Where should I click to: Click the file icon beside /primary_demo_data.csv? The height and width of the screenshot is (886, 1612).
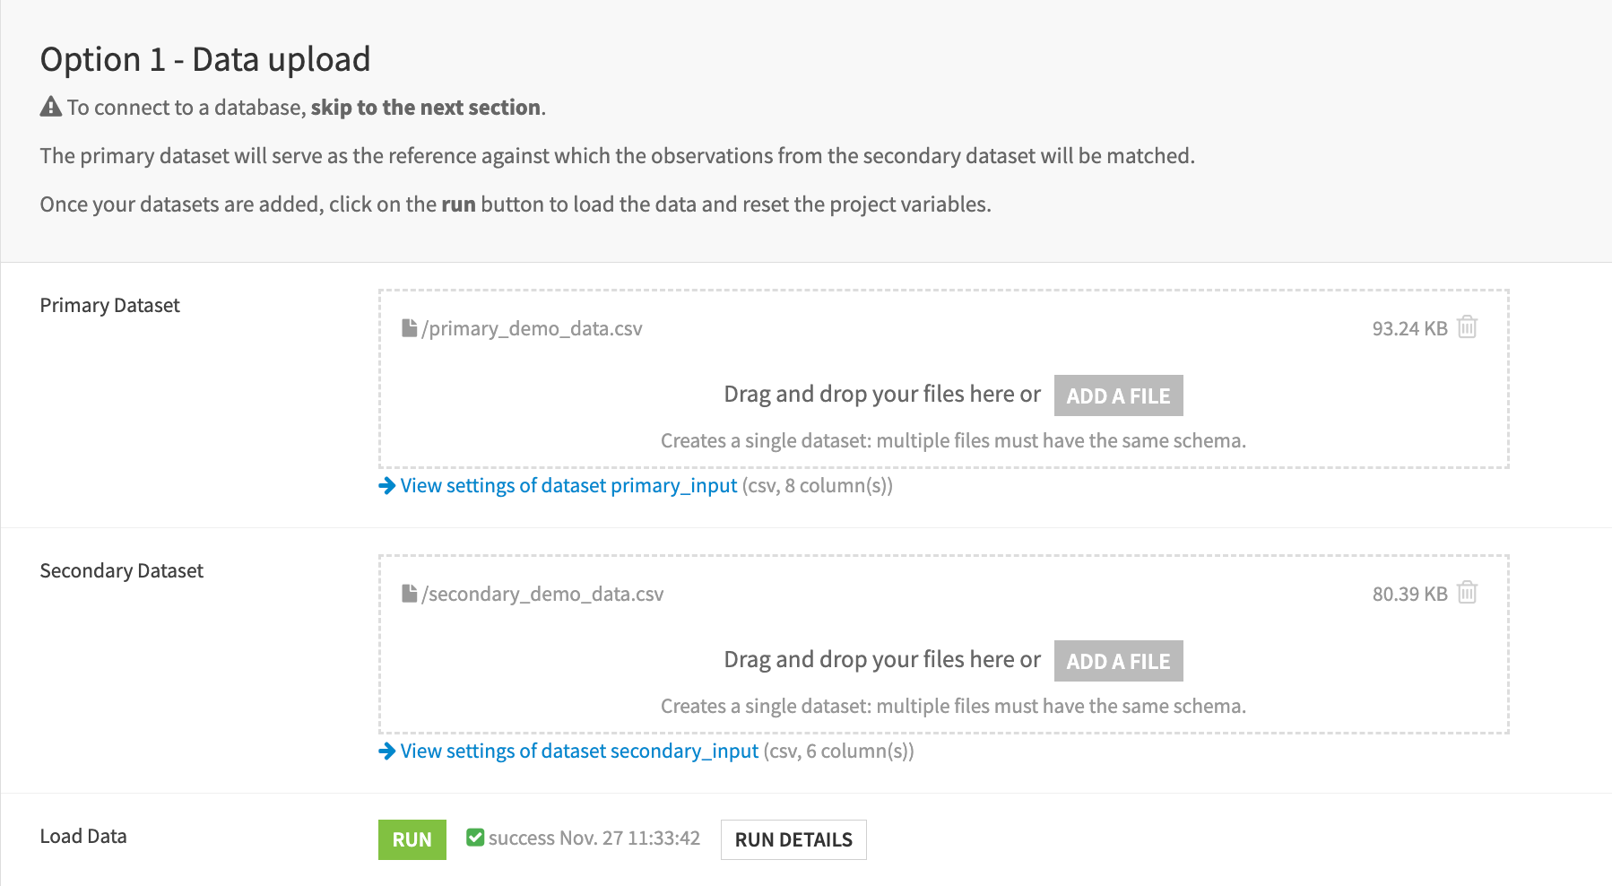pos(411,327)
